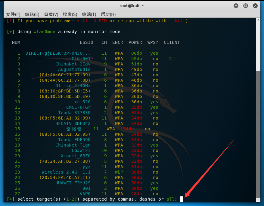The width and height of the screenshot is (264, 206).
Task: Click the CMCC-uTGr network name
Action: click(x=78, y=107)
